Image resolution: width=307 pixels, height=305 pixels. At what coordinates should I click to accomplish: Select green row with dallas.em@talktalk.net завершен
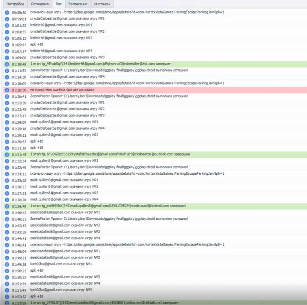point(155,303)
